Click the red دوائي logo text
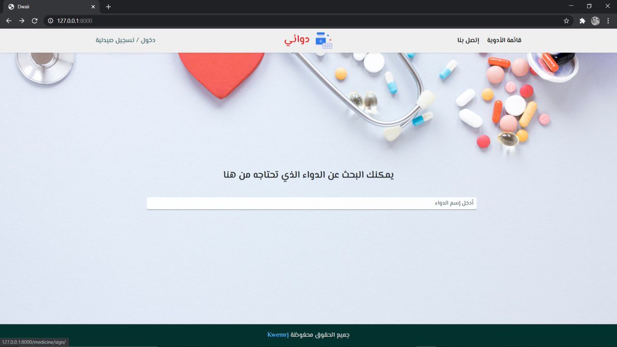Viewport: 617px width, 347px height. (297, 40)
